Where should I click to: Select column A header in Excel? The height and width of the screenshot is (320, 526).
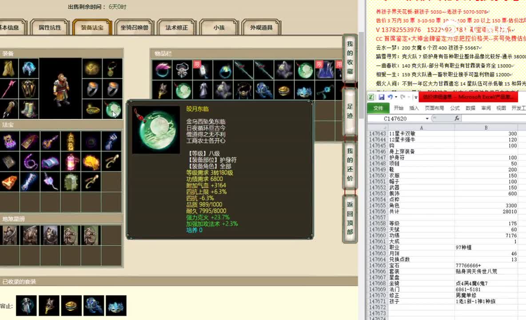point(421,128)
